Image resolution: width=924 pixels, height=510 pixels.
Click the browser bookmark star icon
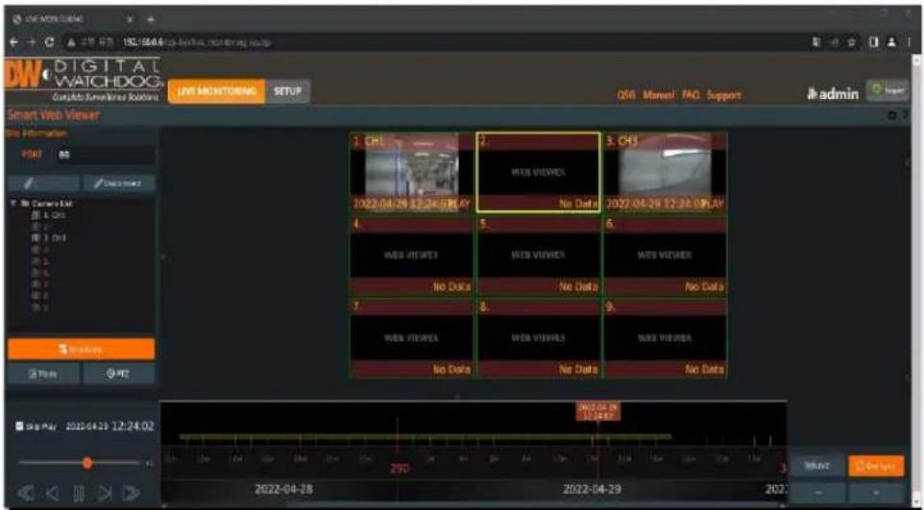[x=853, y=42]
